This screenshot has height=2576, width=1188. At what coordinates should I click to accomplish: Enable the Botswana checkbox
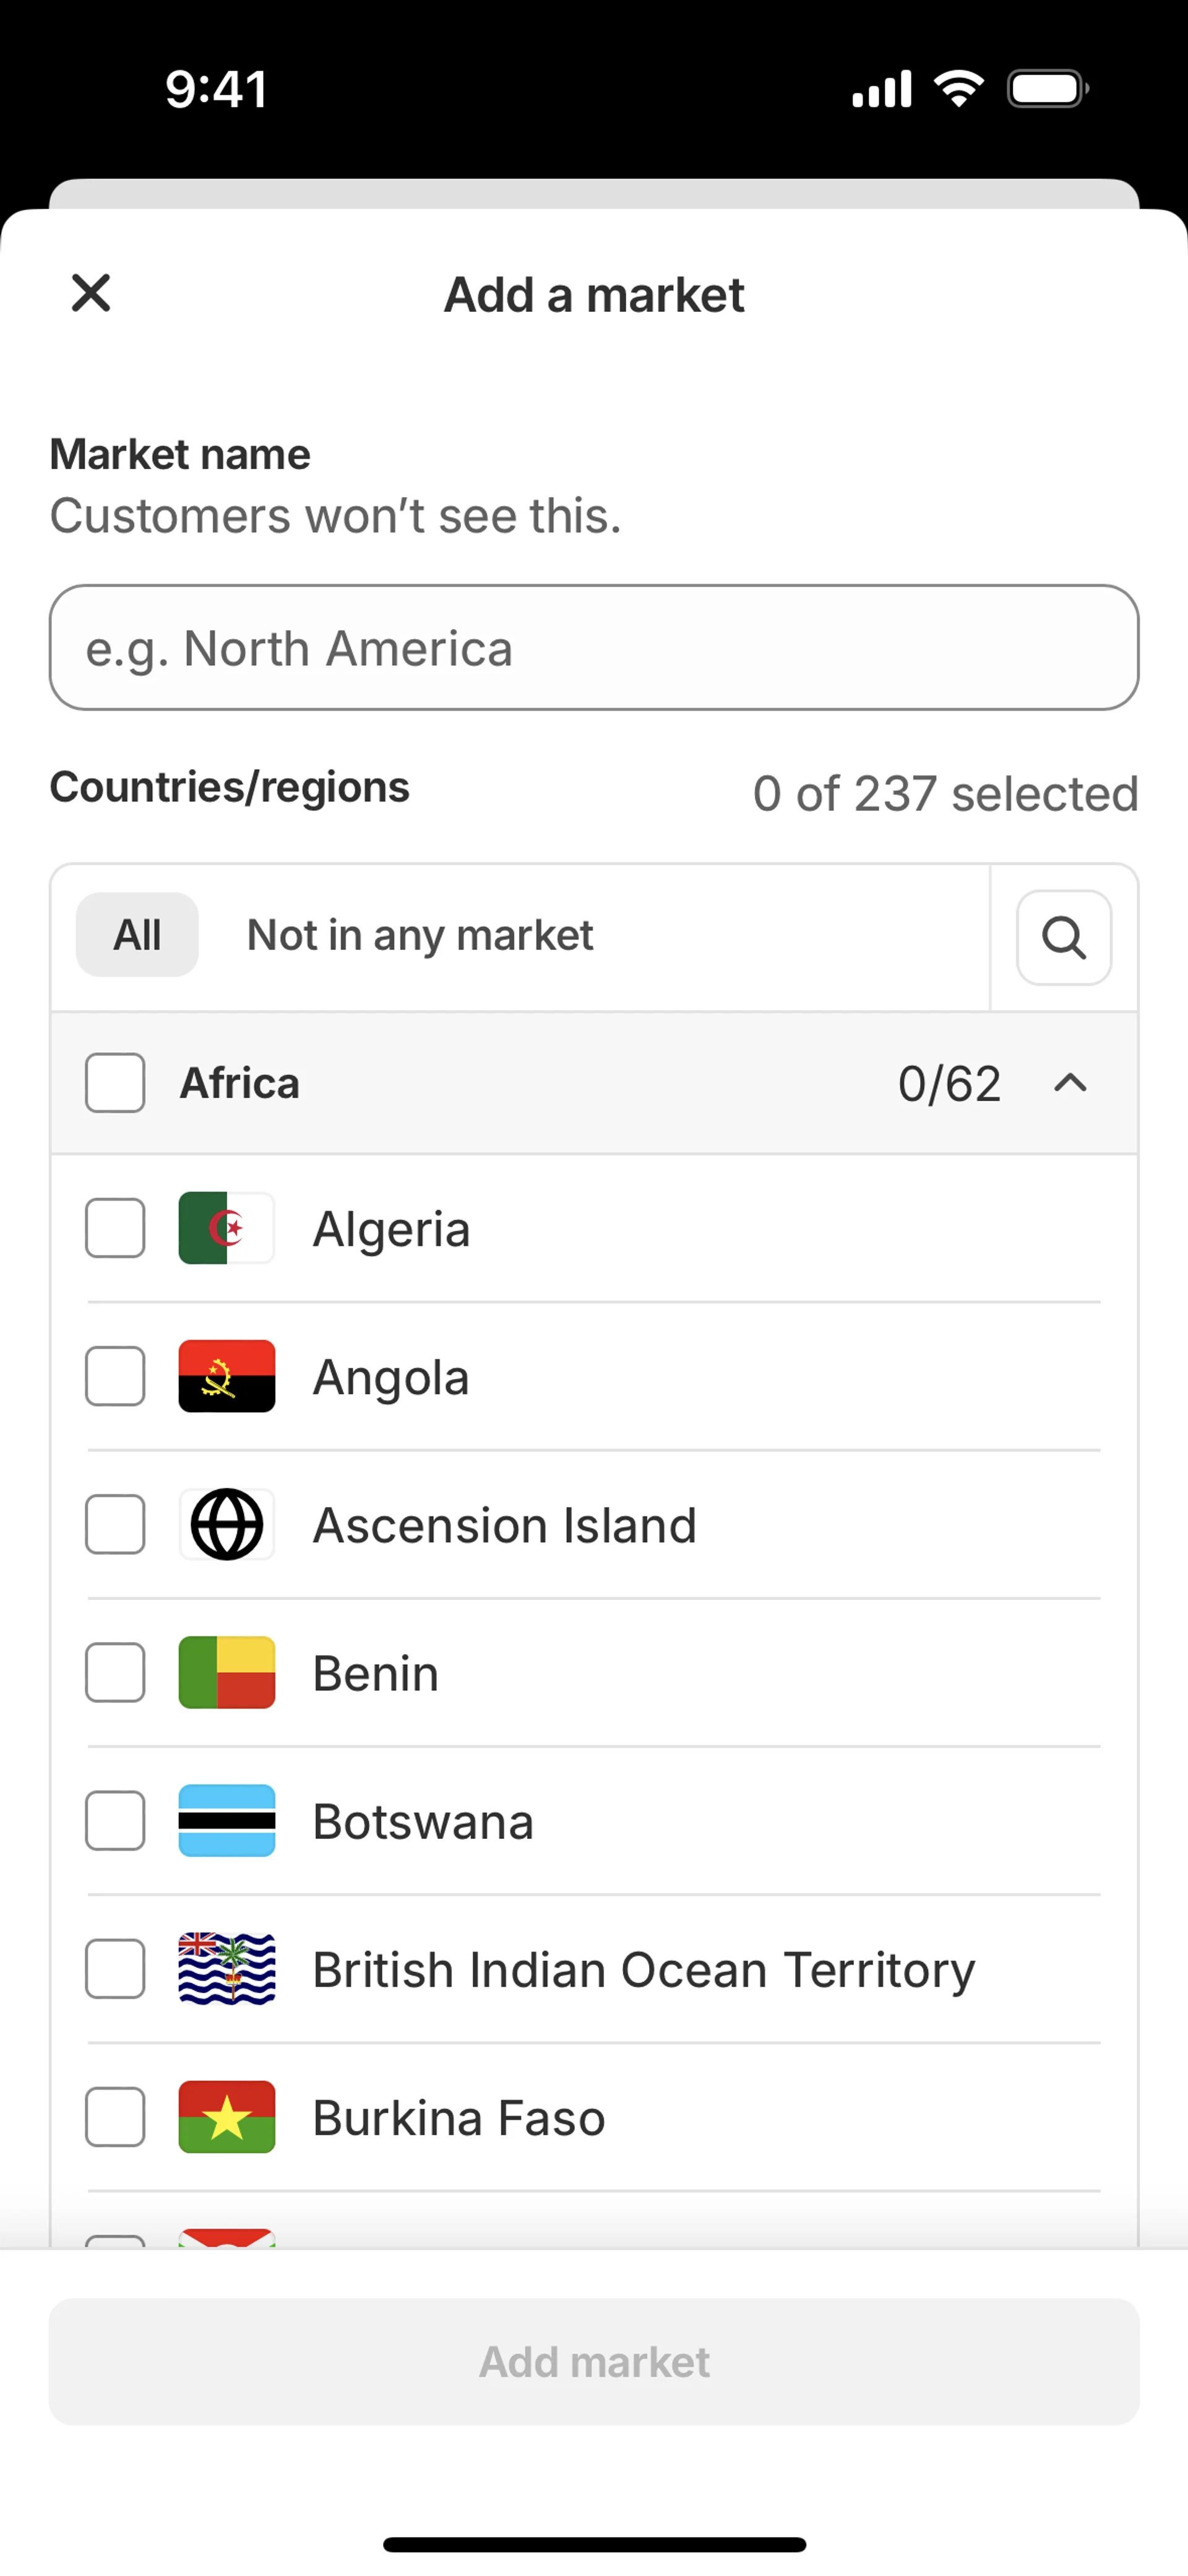[115, 1820]
